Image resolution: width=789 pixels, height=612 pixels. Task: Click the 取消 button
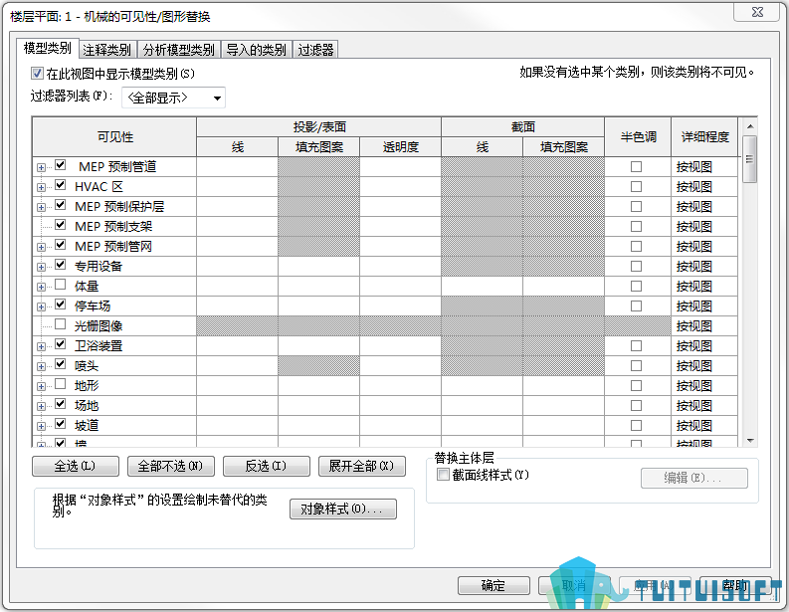click(x=574, y=586)
